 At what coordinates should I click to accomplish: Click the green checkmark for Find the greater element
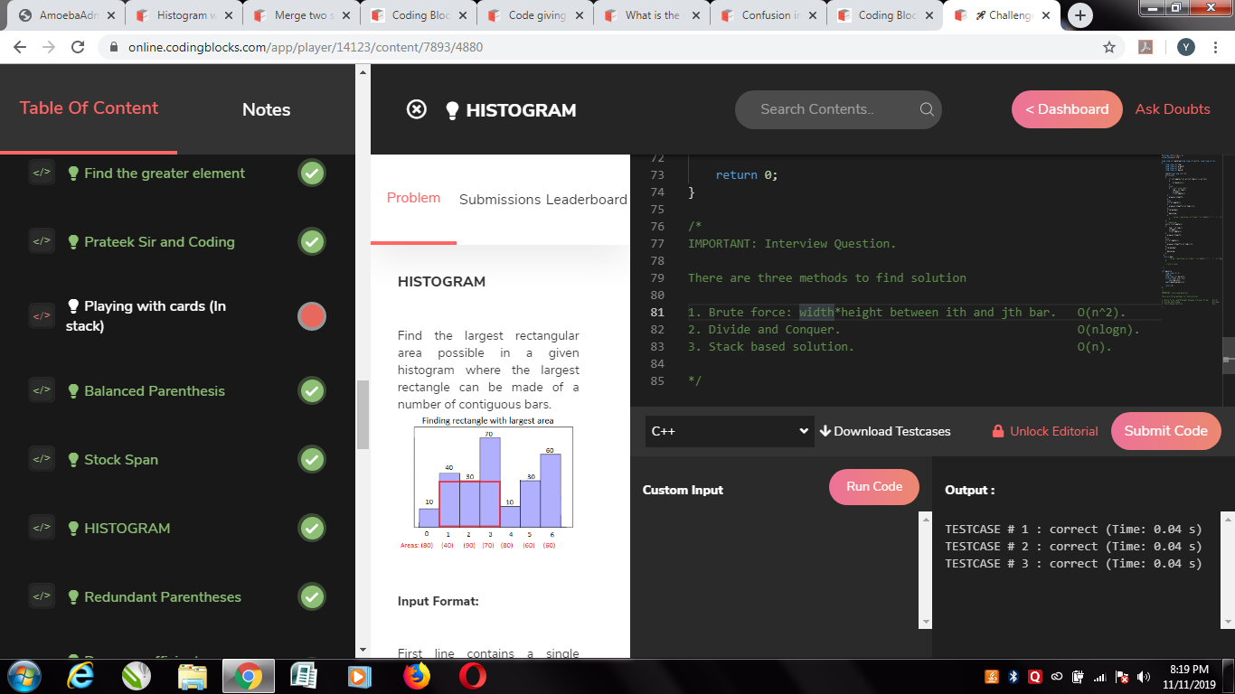pos(311,173)
